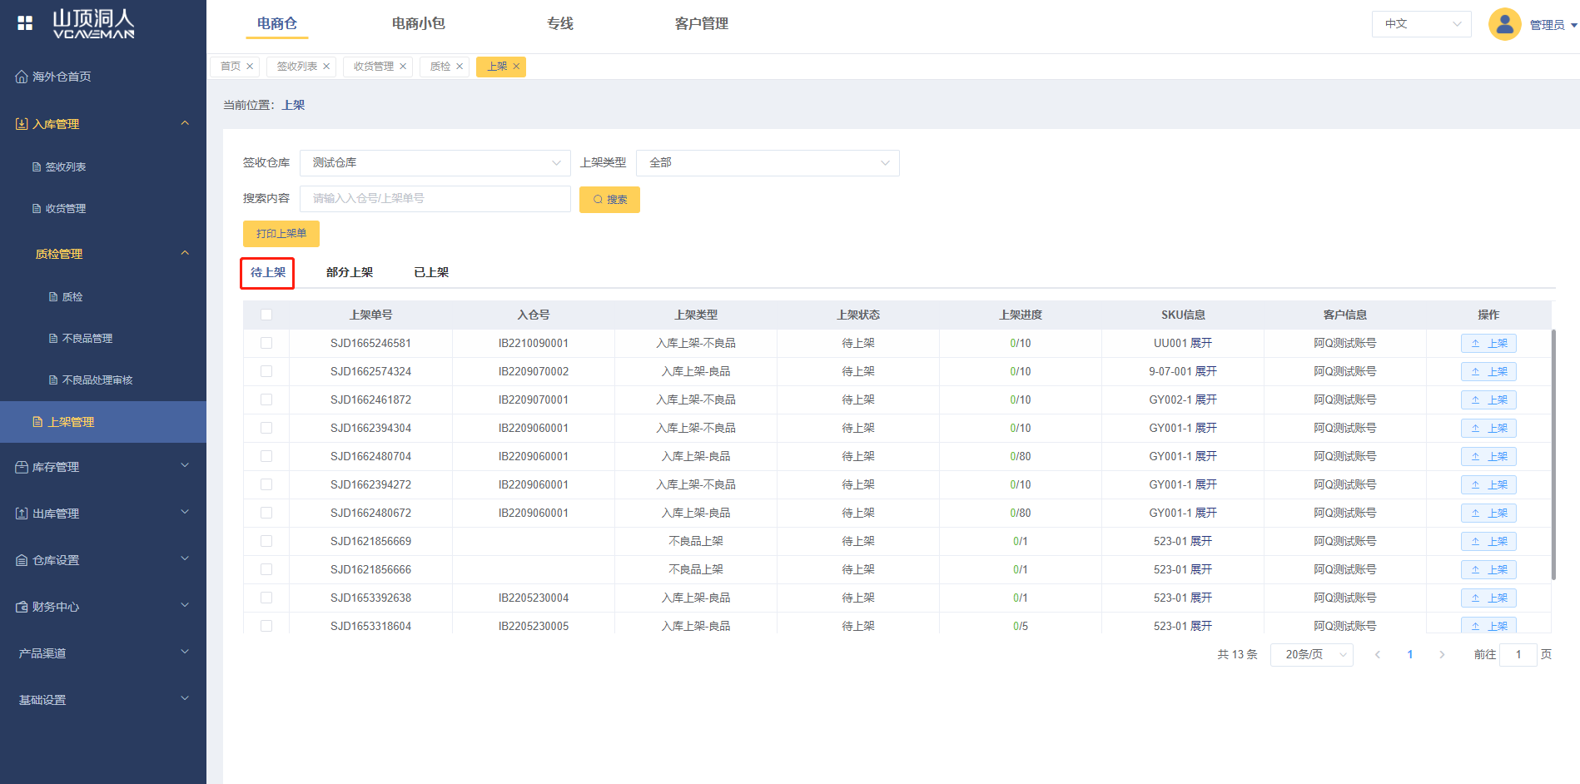Open the 签收仓库 warehouse dropdown
1580x784 pixels.
pyautogui.click(x=435, y=163)
